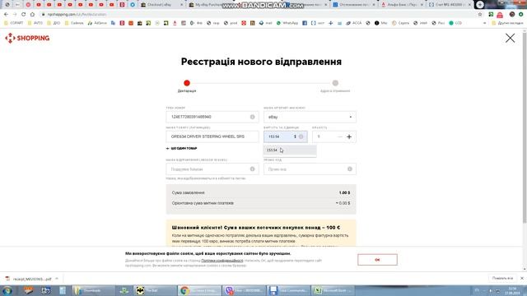The image size is (527, 296).
Task: Switch to the Checkout eBay tab
Action: (162, 5)
